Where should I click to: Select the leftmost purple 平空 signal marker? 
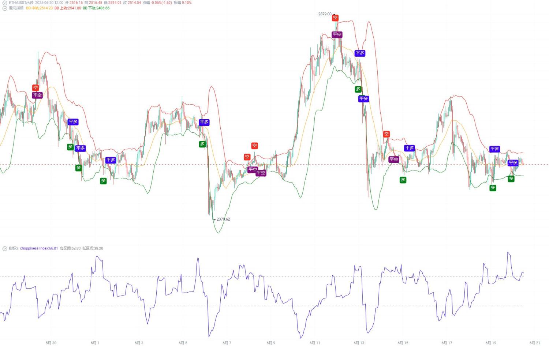tap(37, 95)
